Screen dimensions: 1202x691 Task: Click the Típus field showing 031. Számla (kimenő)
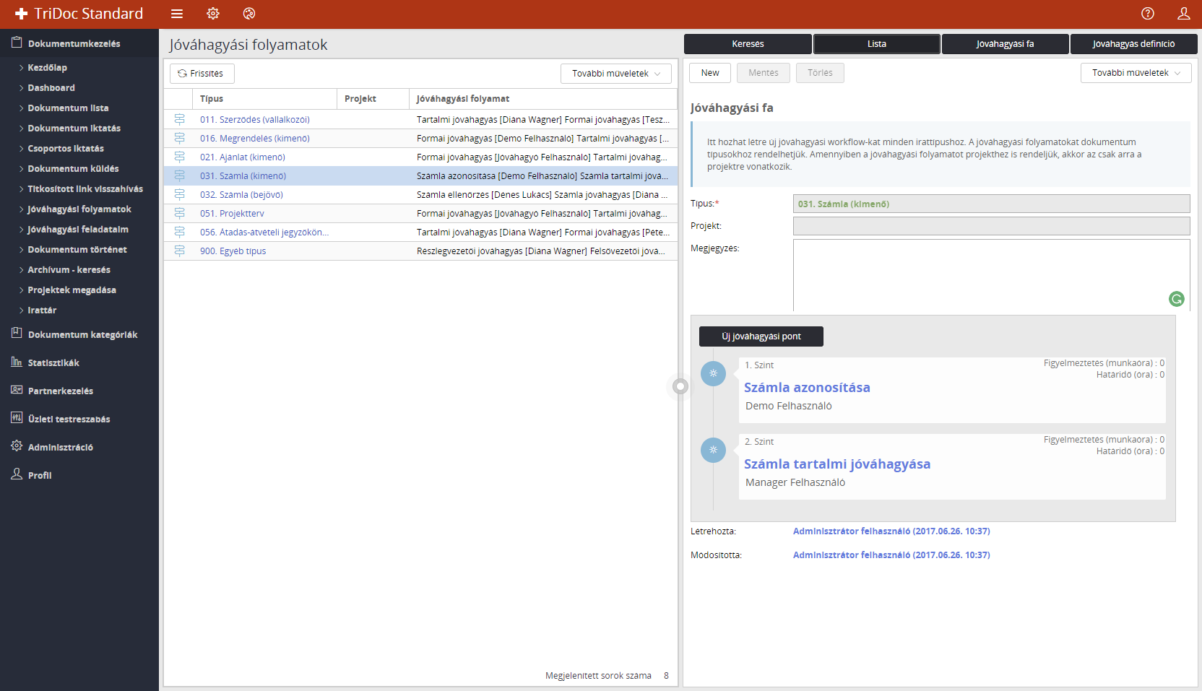[x=992, y=204]
